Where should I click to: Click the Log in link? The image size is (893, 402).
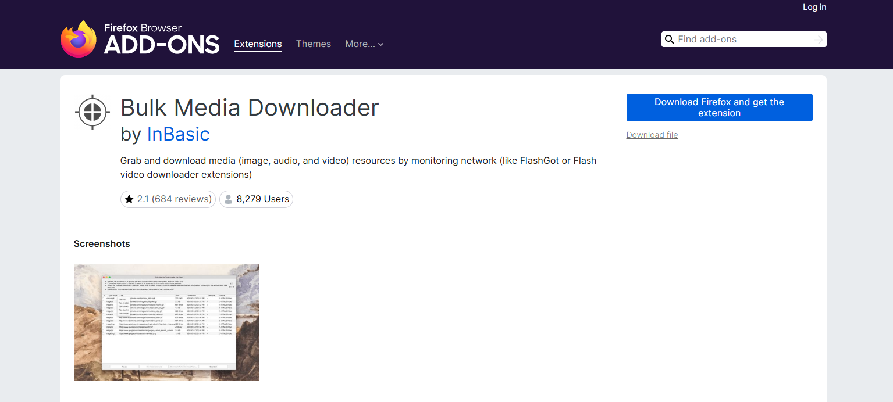coord(814,7)
